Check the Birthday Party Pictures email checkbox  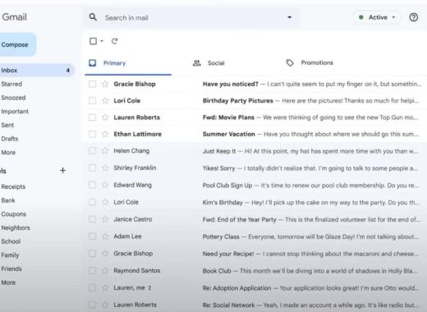click(93, 100)
